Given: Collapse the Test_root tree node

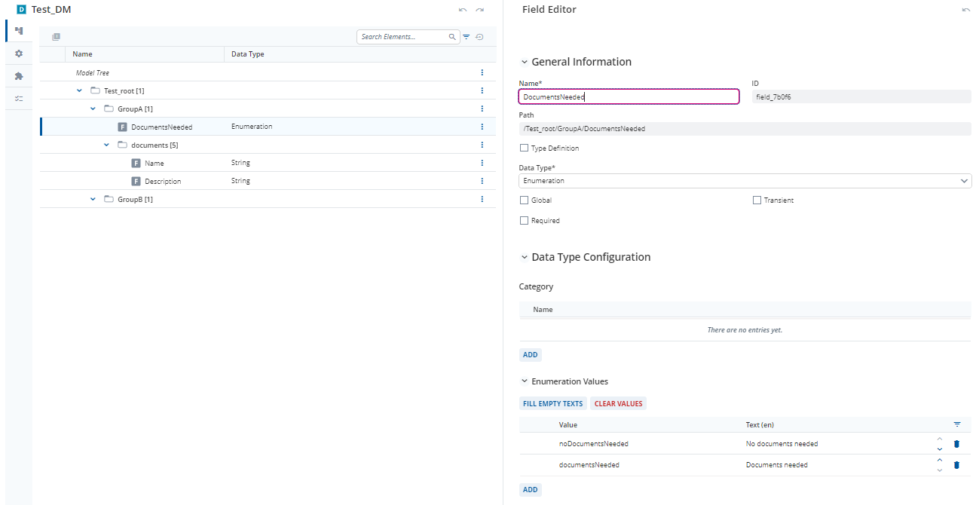Looking at the screenshot, I should 79,90.
